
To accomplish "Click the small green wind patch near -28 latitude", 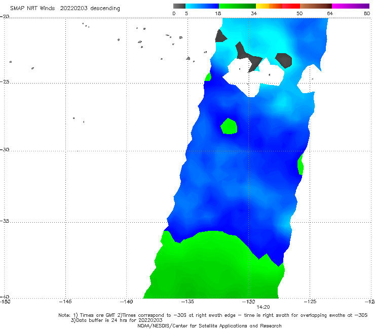I will 229,126.
